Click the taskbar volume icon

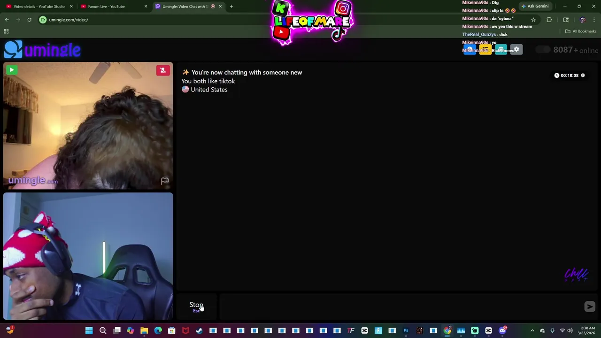pos(570,331)
